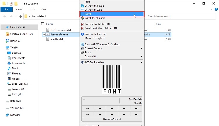Click the Windows Defender shield icon
The height and width of the screenshot is (126, 219).
pos(82,44)
